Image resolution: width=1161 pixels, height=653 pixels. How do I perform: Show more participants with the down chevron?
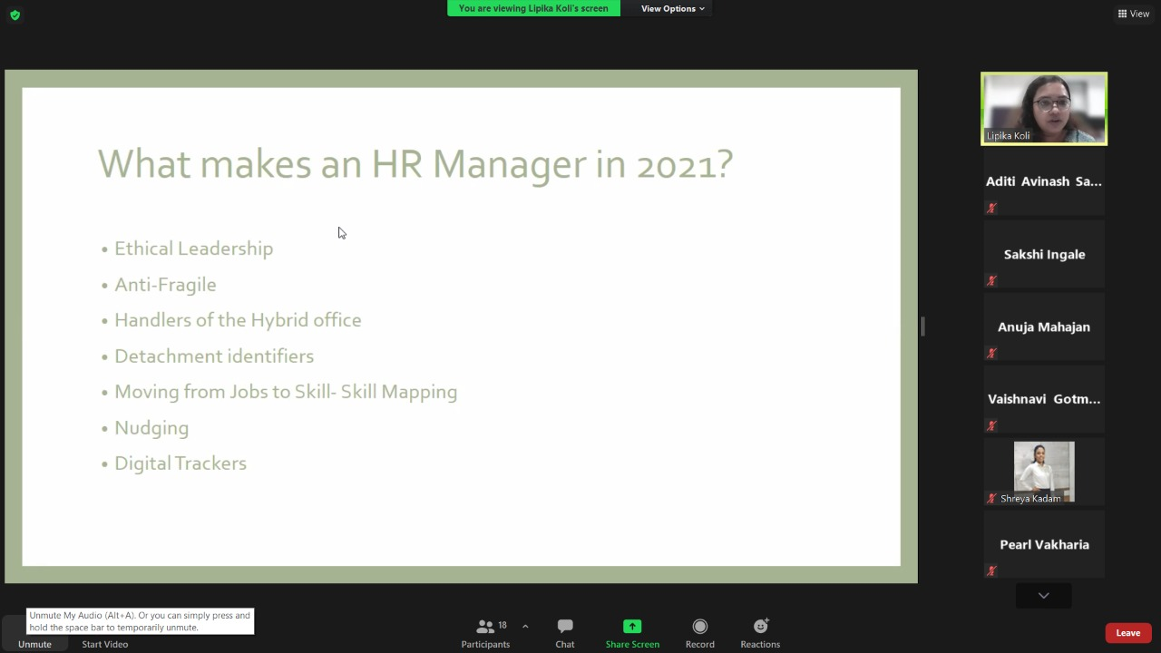pyautogui.click(x=1043, y=596)
